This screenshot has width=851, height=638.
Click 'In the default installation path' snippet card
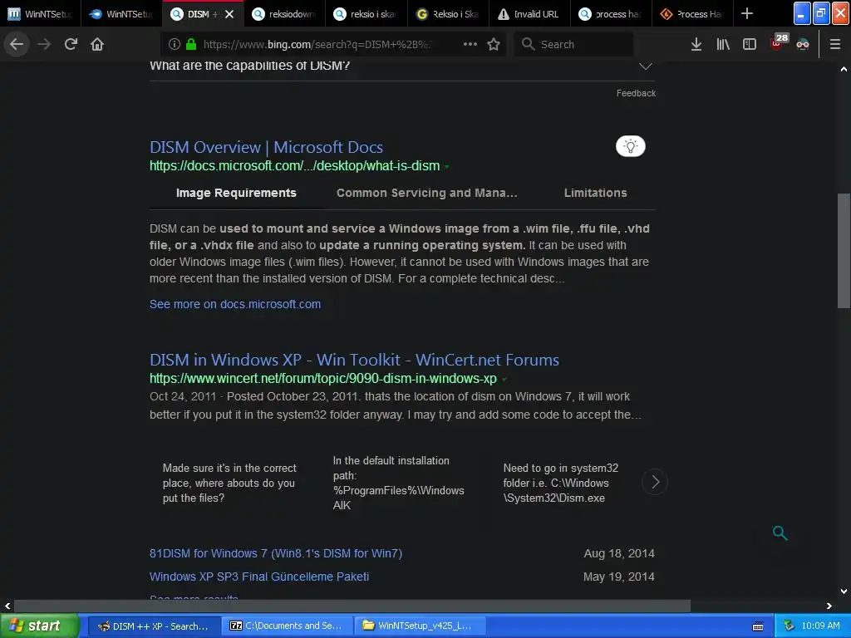click(x=398, y=483)
